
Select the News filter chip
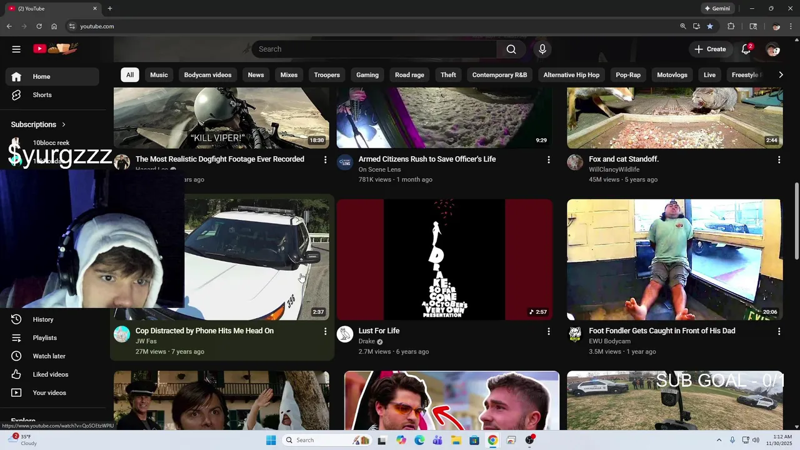[256, 75]
